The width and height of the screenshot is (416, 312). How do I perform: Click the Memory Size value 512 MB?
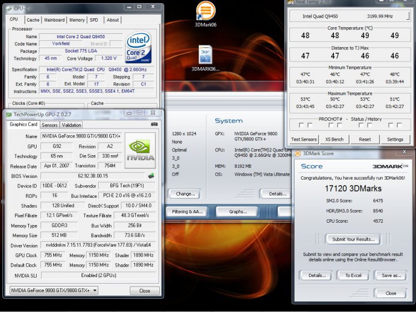click(59, 235)
